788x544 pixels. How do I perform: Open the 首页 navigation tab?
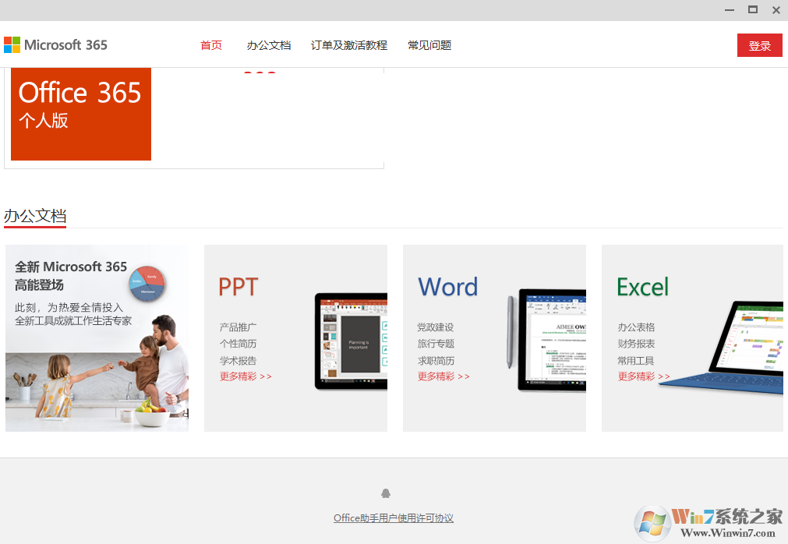[x=211, y=45]
